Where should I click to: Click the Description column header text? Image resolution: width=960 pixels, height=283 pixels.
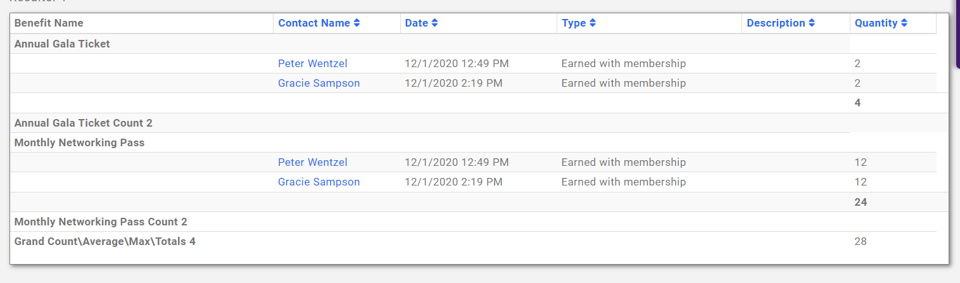pyautogui.click(x=776, y=23)
